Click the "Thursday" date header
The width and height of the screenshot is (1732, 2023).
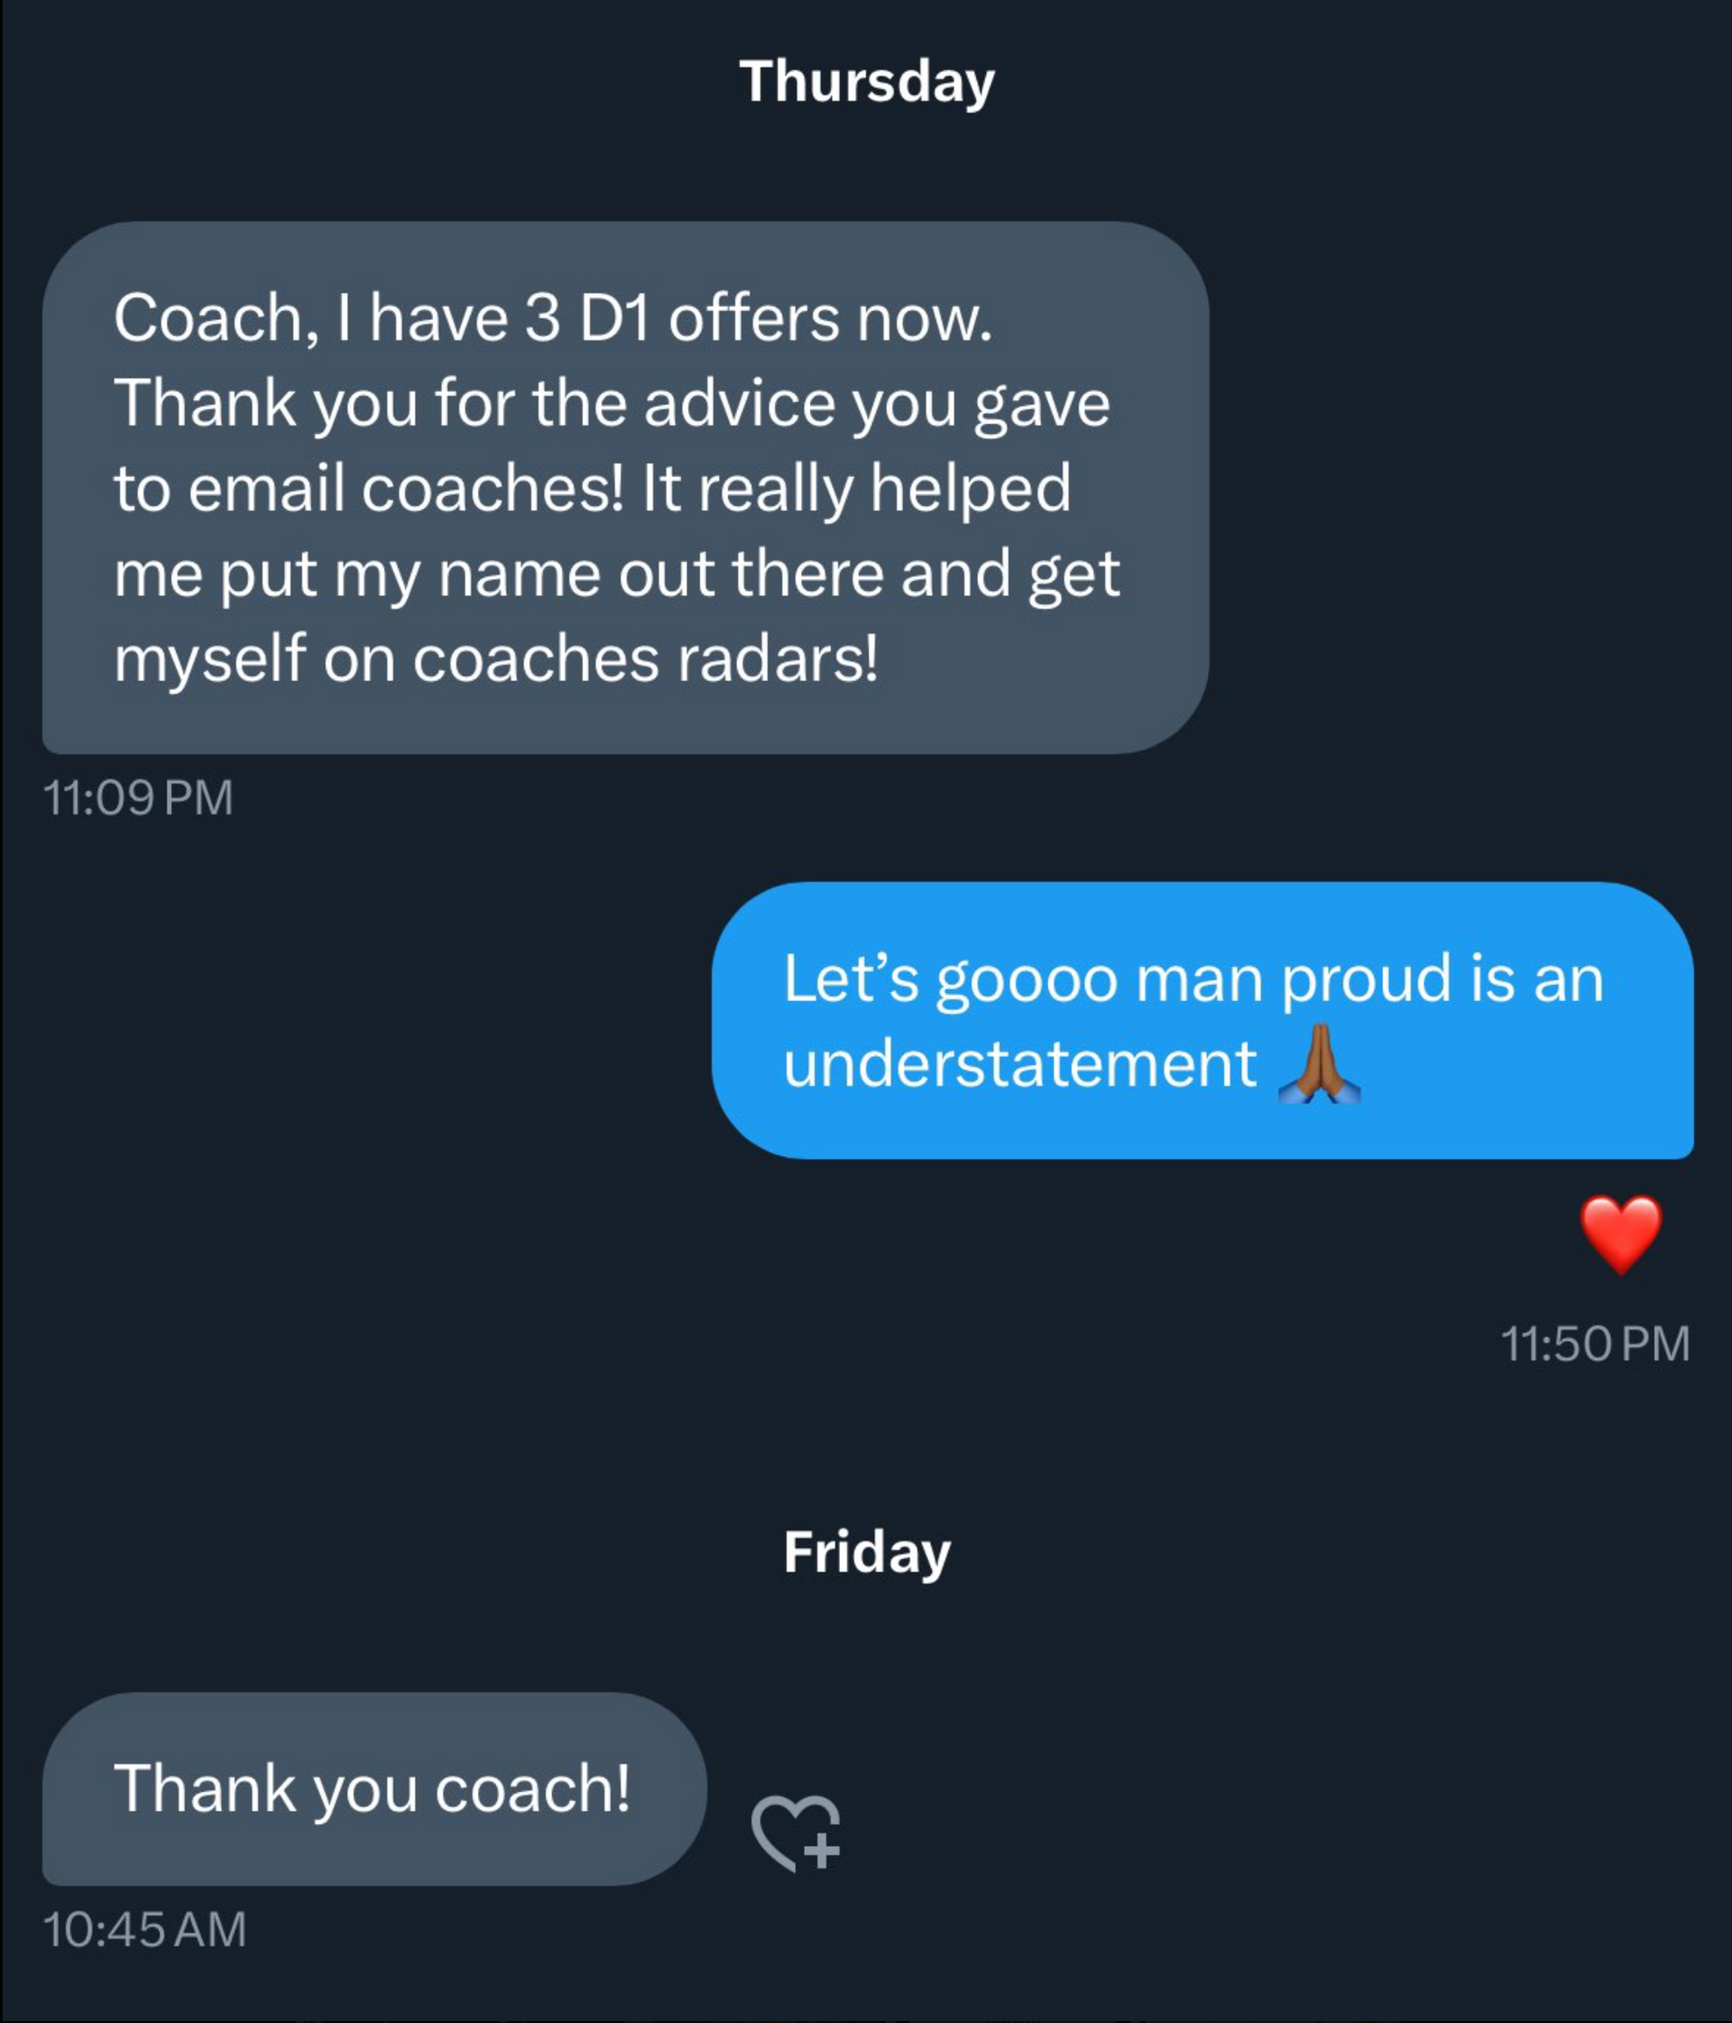click(x=867, y=82)
